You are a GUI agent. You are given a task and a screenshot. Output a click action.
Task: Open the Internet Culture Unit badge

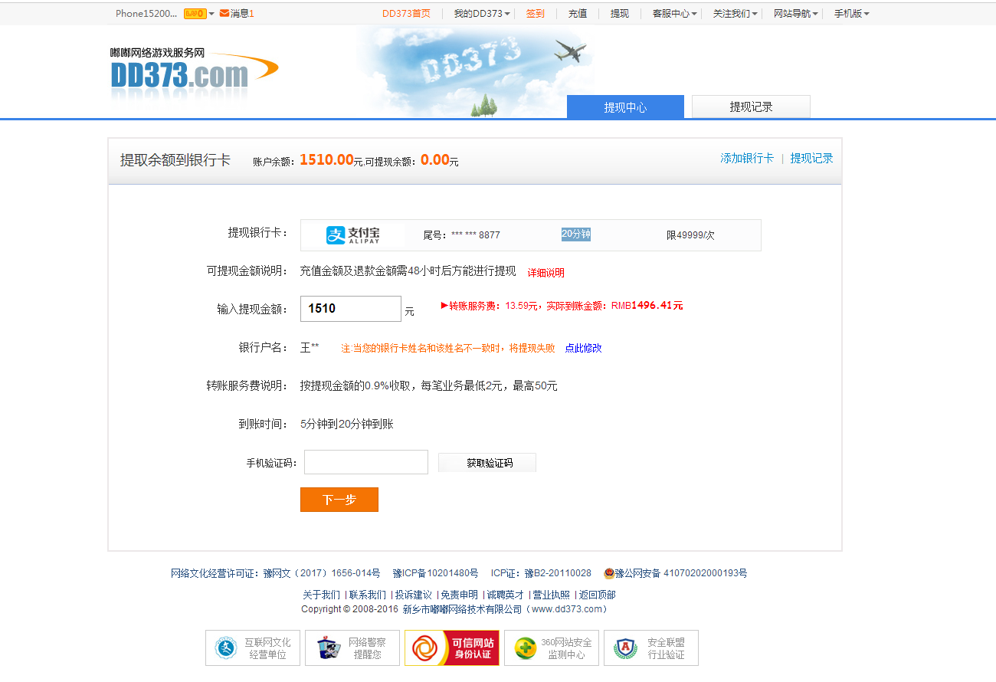point(253,648)
